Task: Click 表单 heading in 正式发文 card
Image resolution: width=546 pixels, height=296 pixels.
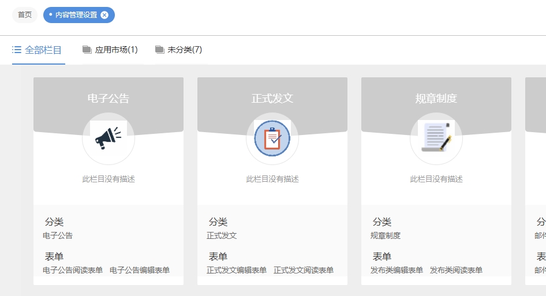Action: pyautogui.click(x=218, y=257)
